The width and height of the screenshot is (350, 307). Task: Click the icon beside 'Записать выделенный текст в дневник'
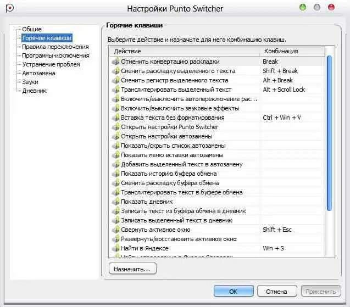[x=115, y=220]
